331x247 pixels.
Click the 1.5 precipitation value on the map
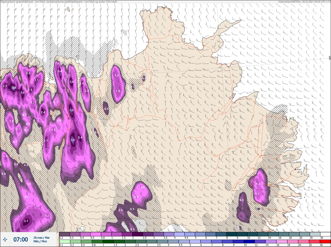11,121
